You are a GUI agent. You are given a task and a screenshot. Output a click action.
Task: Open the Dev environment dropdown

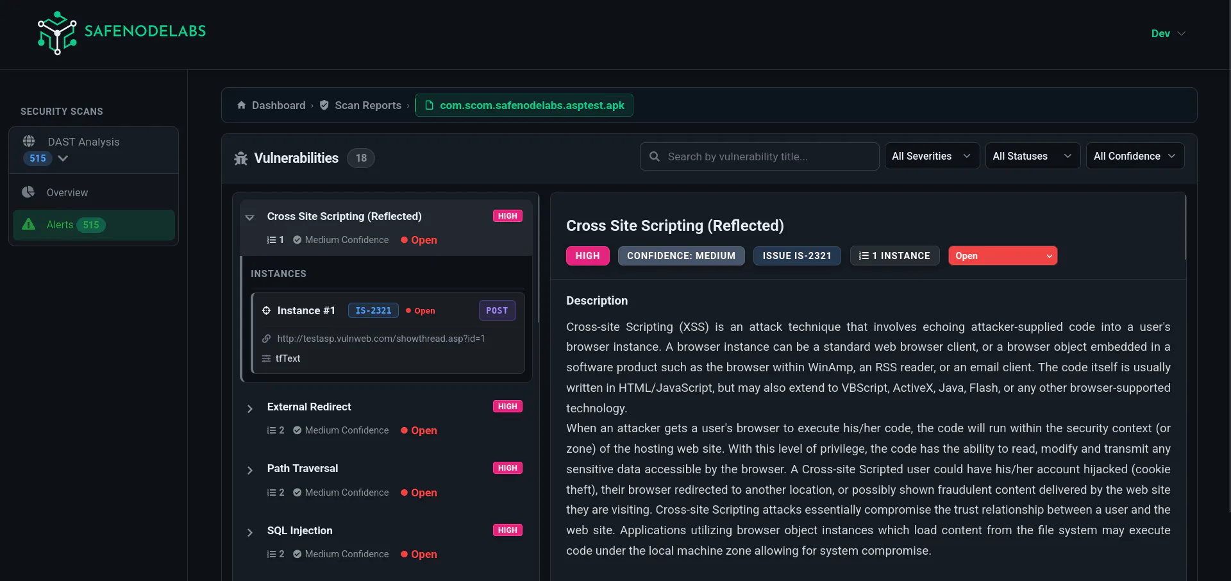coord(1168,33)
